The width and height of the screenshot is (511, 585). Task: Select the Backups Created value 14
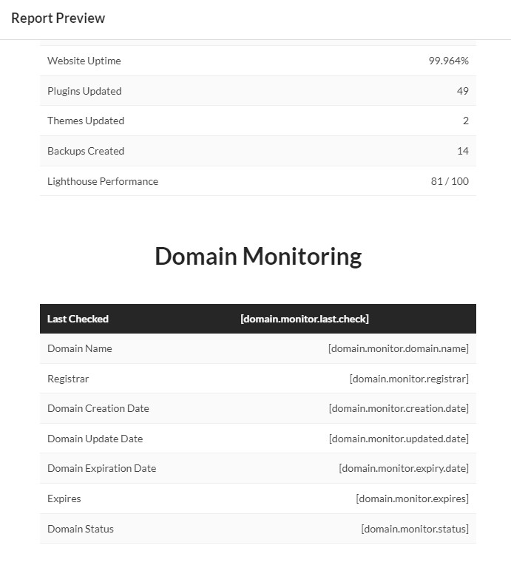(462, 151)
